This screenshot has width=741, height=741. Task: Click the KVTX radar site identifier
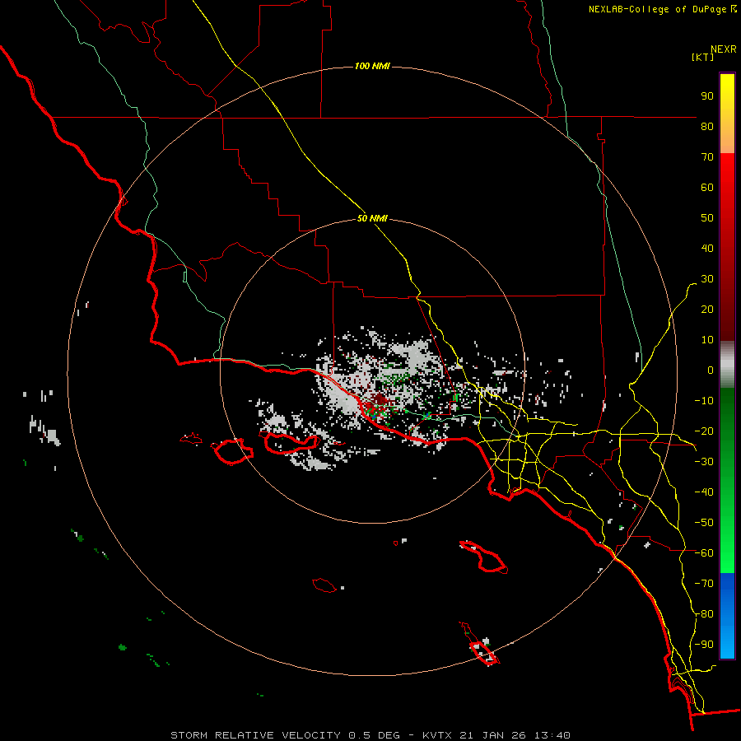437,735
